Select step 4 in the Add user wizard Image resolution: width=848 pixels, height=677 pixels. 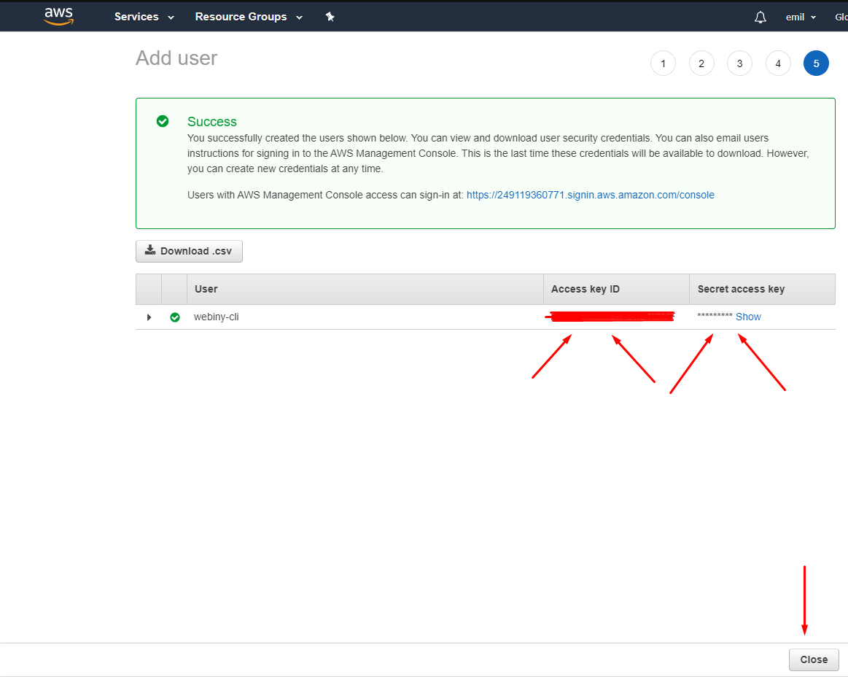coord(778,63)
